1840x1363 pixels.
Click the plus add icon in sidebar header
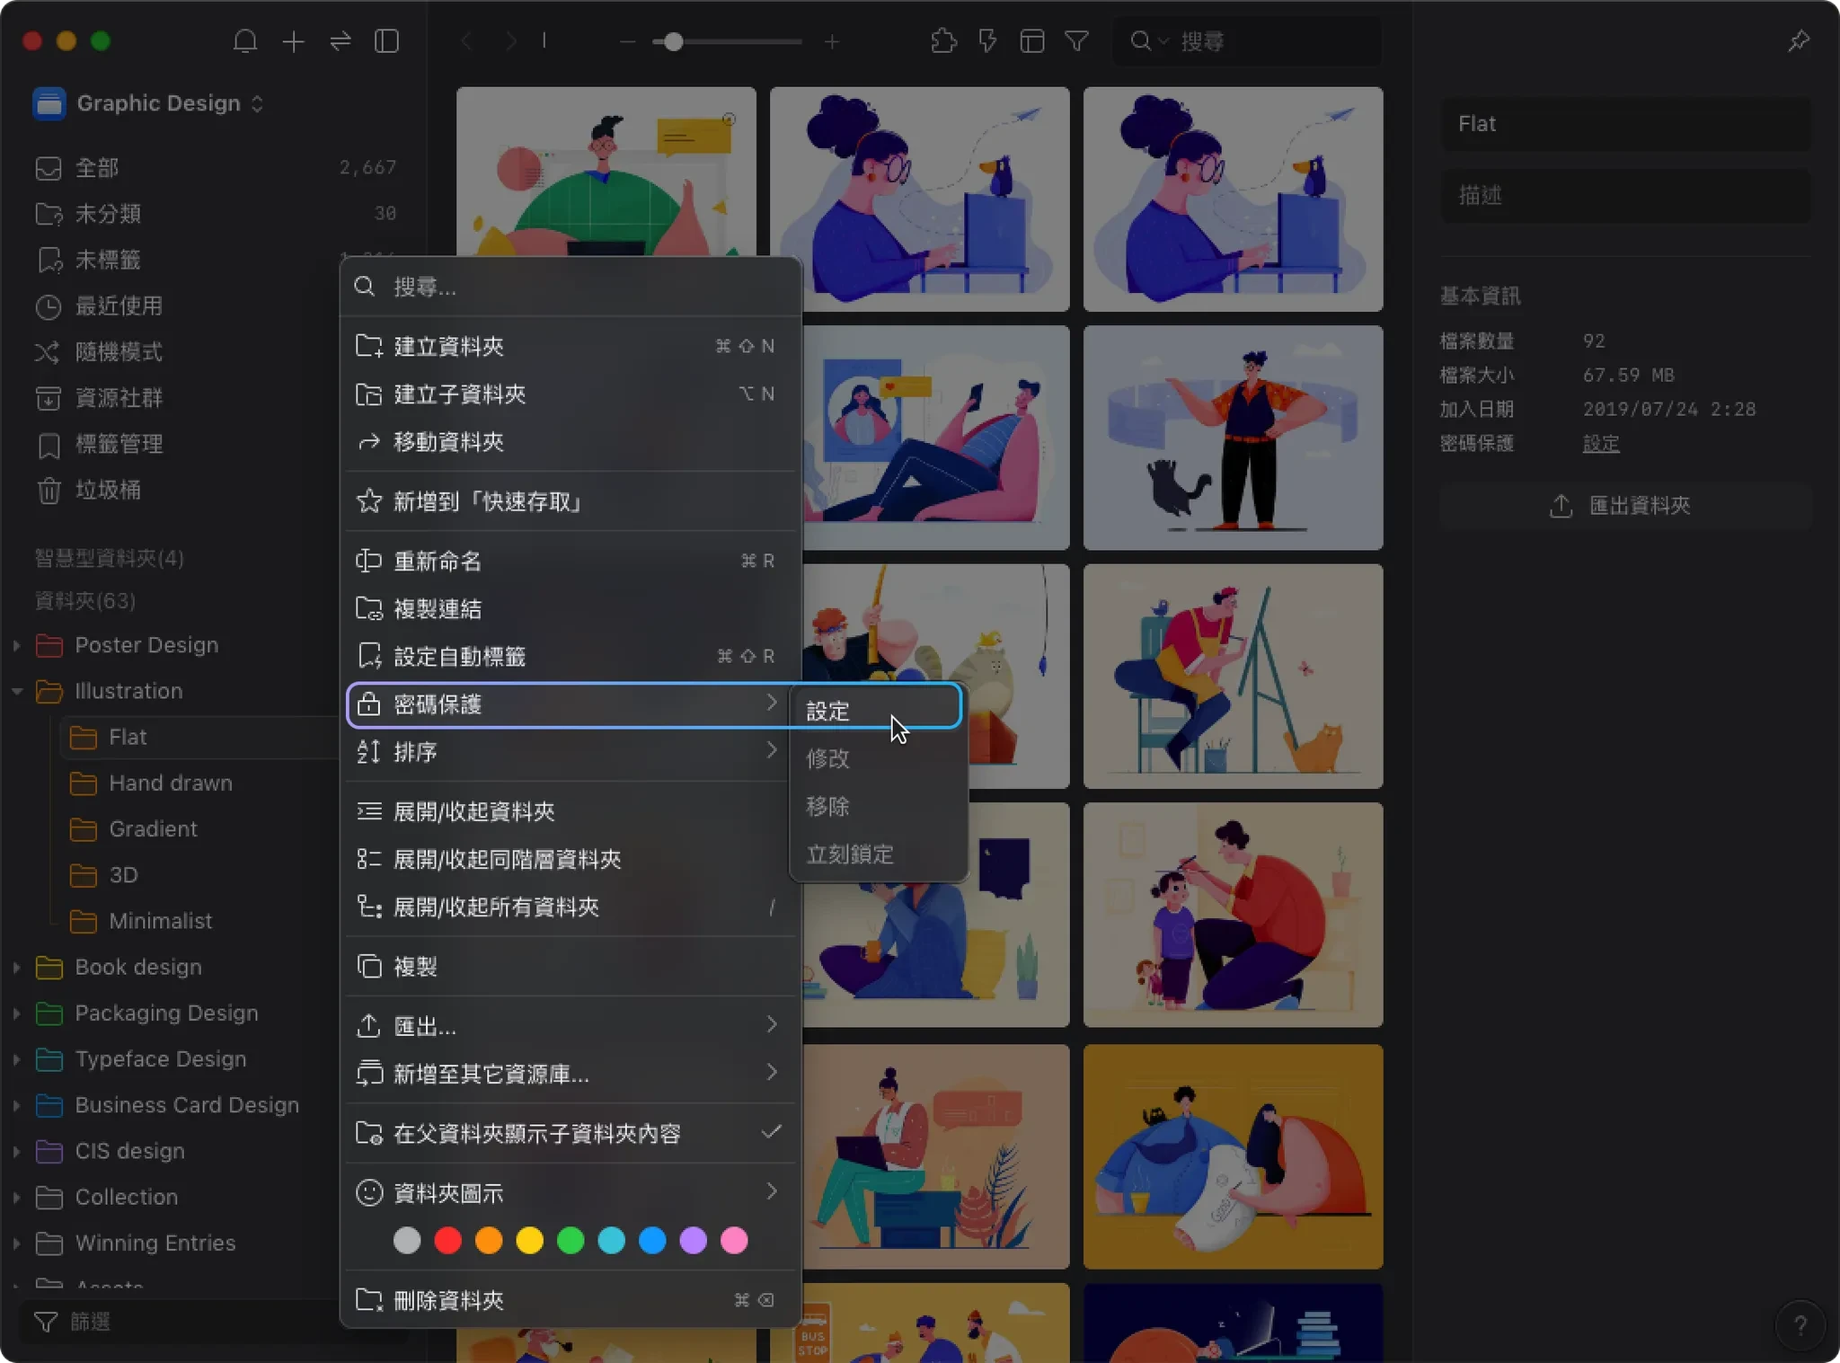point(293,41)
